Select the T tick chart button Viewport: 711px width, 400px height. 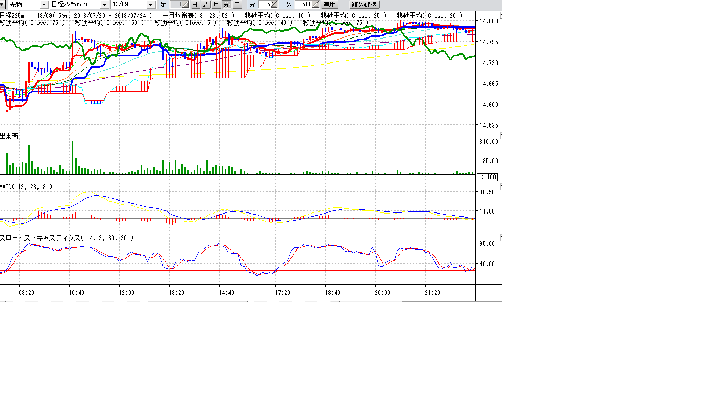(x=237, y=5)
